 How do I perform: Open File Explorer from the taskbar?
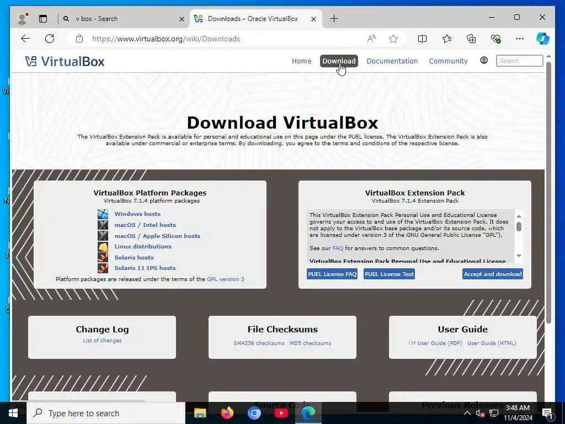200,413
